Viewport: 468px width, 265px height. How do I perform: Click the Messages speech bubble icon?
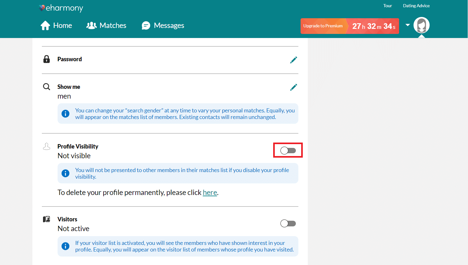pos(146,25)
